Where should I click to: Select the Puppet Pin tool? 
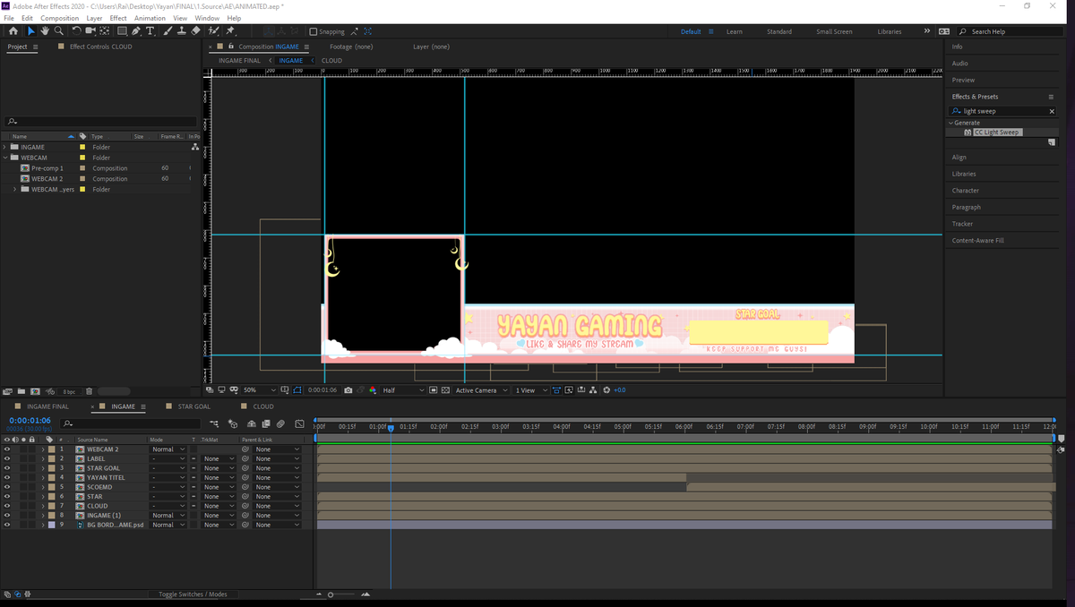pos(230,31)
